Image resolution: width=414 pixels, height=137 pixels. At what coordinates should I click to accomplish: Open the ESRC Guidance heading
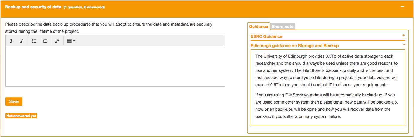[x=266, y=36]
